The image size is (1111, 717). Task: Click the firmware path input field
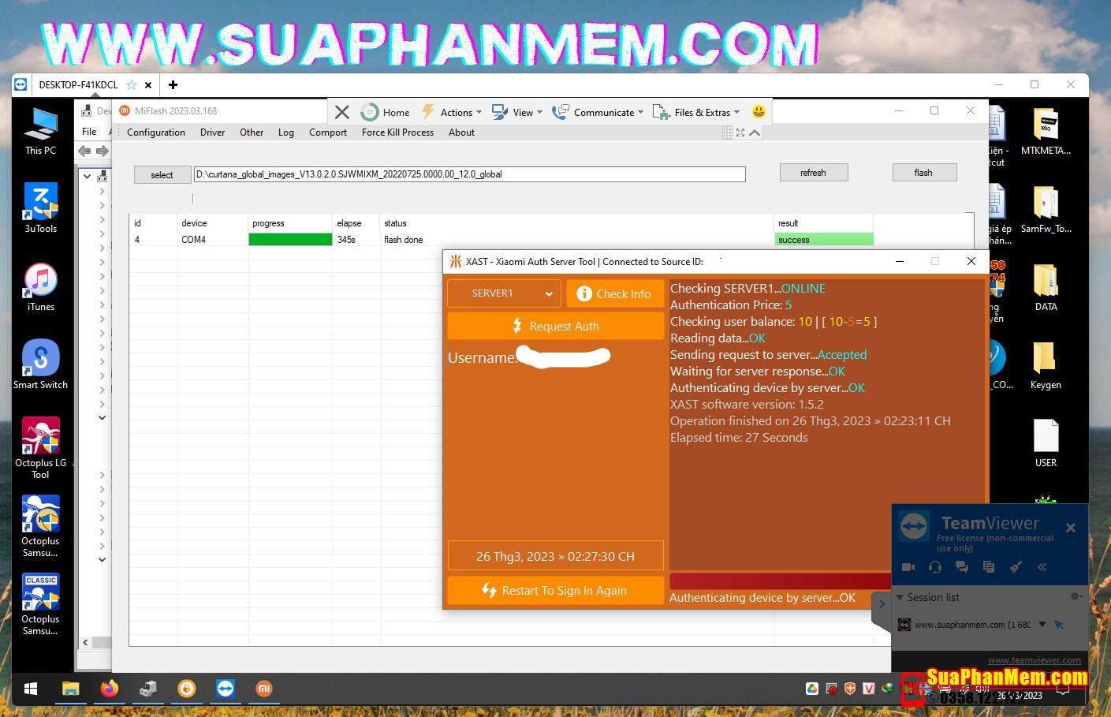tap(469, 174)
